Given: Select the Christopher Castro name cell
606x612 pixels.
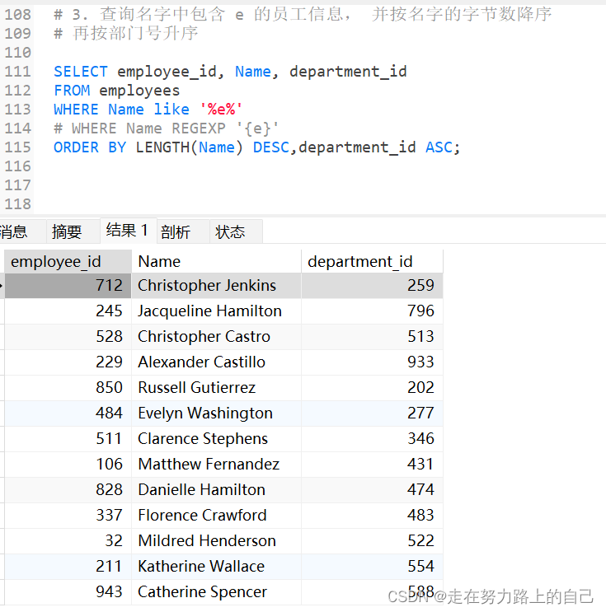Looking at the screenshot, I should [x=216, y=337].
